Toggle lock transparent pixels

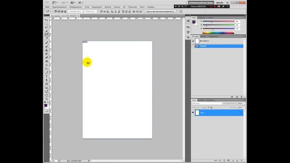(x=203, y=107)
